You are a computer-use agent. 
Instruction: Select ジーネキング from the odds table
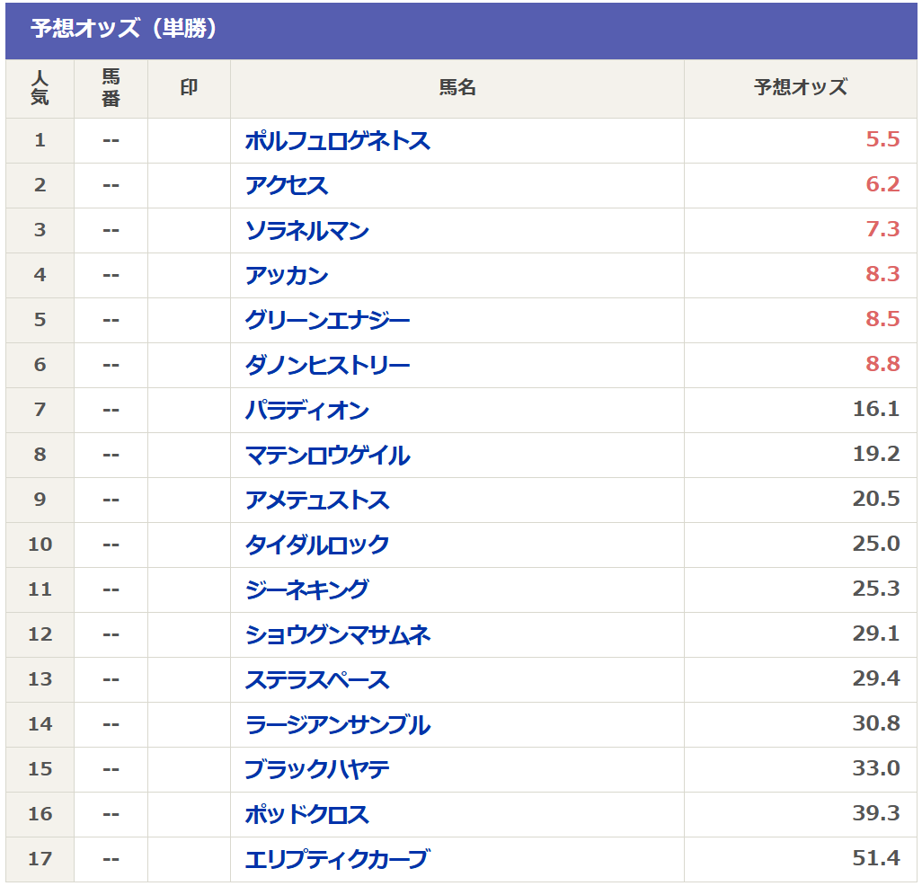point(306,590)
